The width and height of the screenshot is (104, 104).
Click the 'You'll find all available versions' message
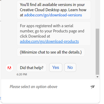click(54, 10)
